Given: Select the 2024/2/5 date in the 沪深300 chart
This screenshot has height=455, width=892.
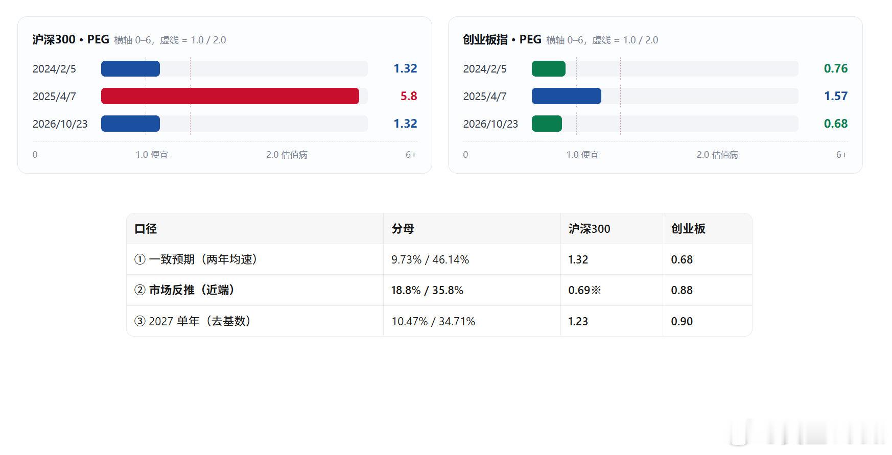Looking at the screenshot, I should coord(54,69).
